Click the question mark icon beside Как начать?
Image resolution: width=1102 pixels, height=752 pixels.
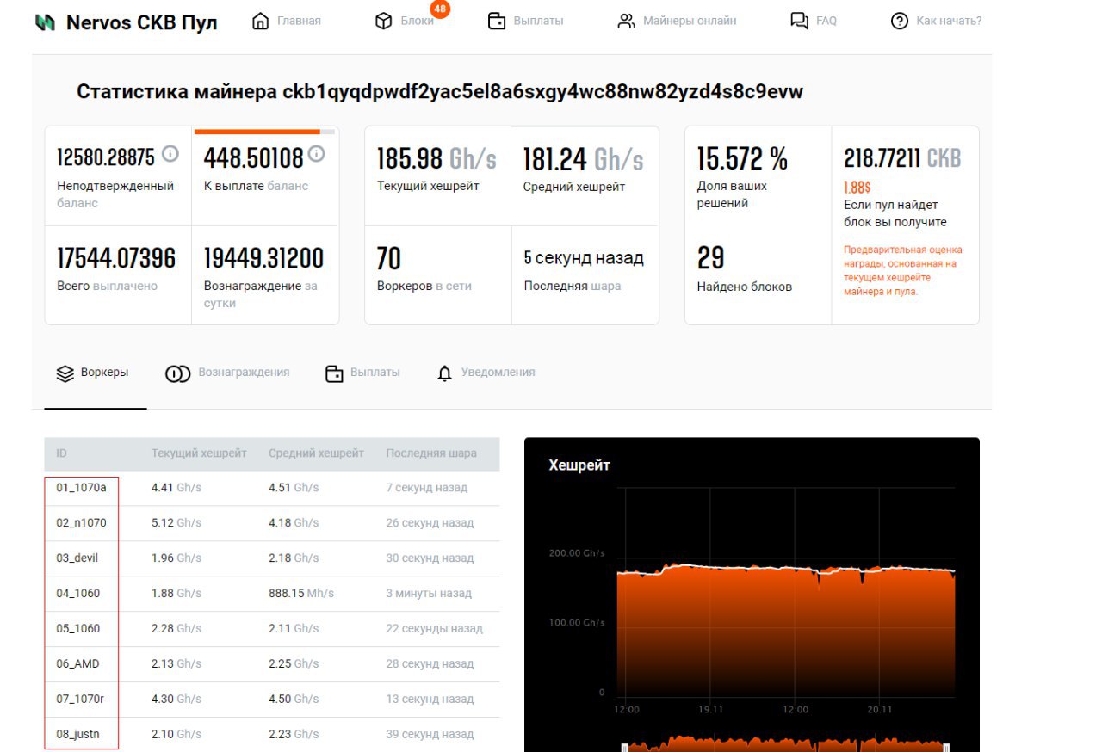point(900,21)
